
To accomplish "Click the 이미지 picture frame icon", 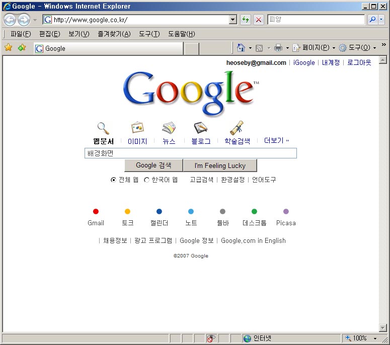I will 137,128.
